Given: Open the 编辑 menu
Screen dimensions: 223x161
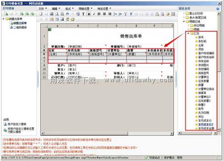Looking at the screenshot, I should click(x=56, y=9).
